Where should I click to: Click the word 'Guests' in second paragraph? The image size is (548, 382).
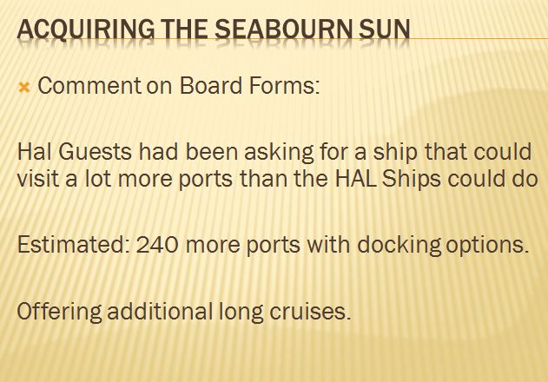(95, 152)
